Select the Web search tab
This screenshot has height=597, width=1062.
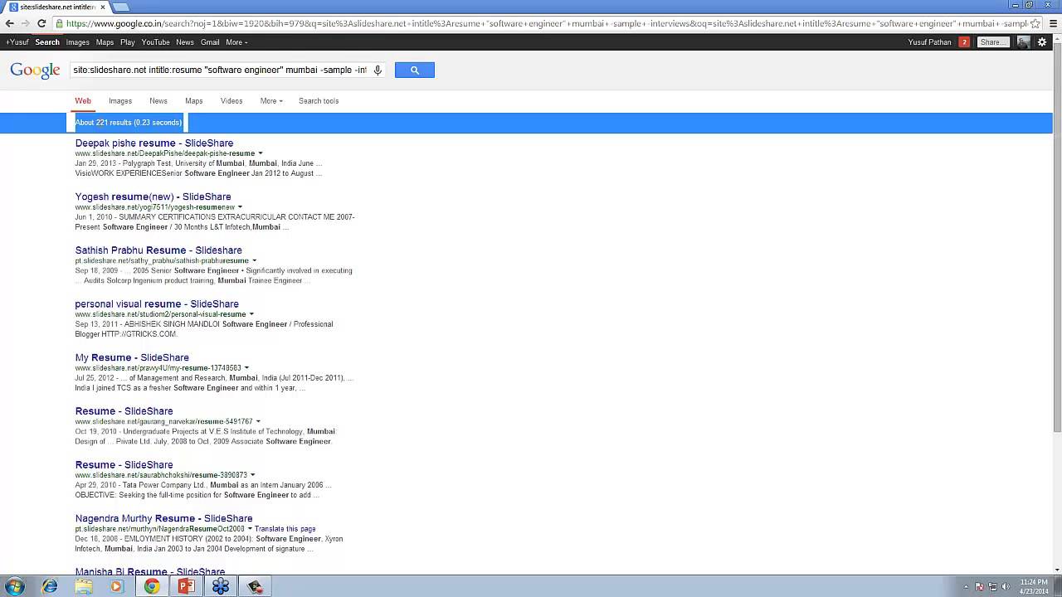point(83,101)
